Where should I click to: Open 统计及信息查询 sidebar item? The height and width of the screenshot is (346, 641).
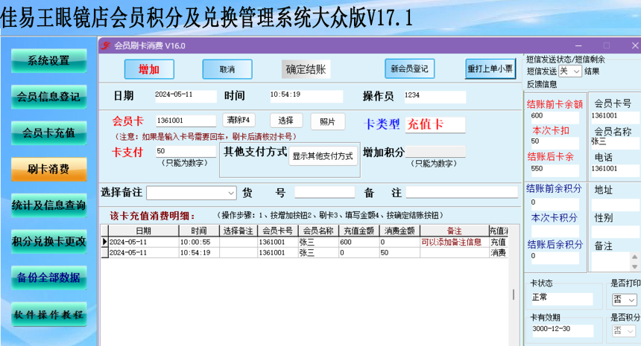pyautogui.click(x=48, y=205)
